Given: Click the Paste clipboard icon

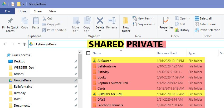Looking at the screenshot, I should [36, 21].
